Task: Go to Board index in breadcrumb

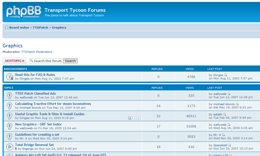Action: pyautogui.click(x=19, y=28)
